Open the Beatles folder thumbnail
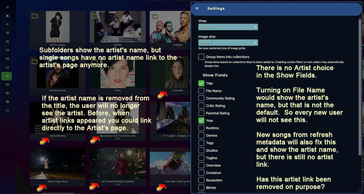The width and height of the screenshot is (364, 194). pos(118,27)
